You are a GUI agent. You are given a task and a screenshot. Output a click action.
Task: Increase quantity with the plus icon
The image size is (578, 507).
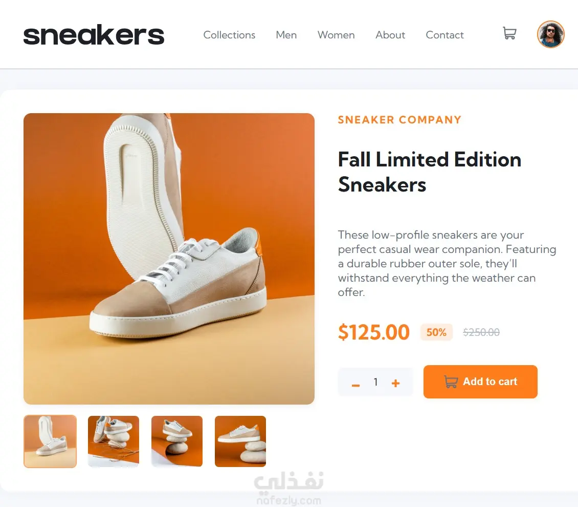(395, 383)
